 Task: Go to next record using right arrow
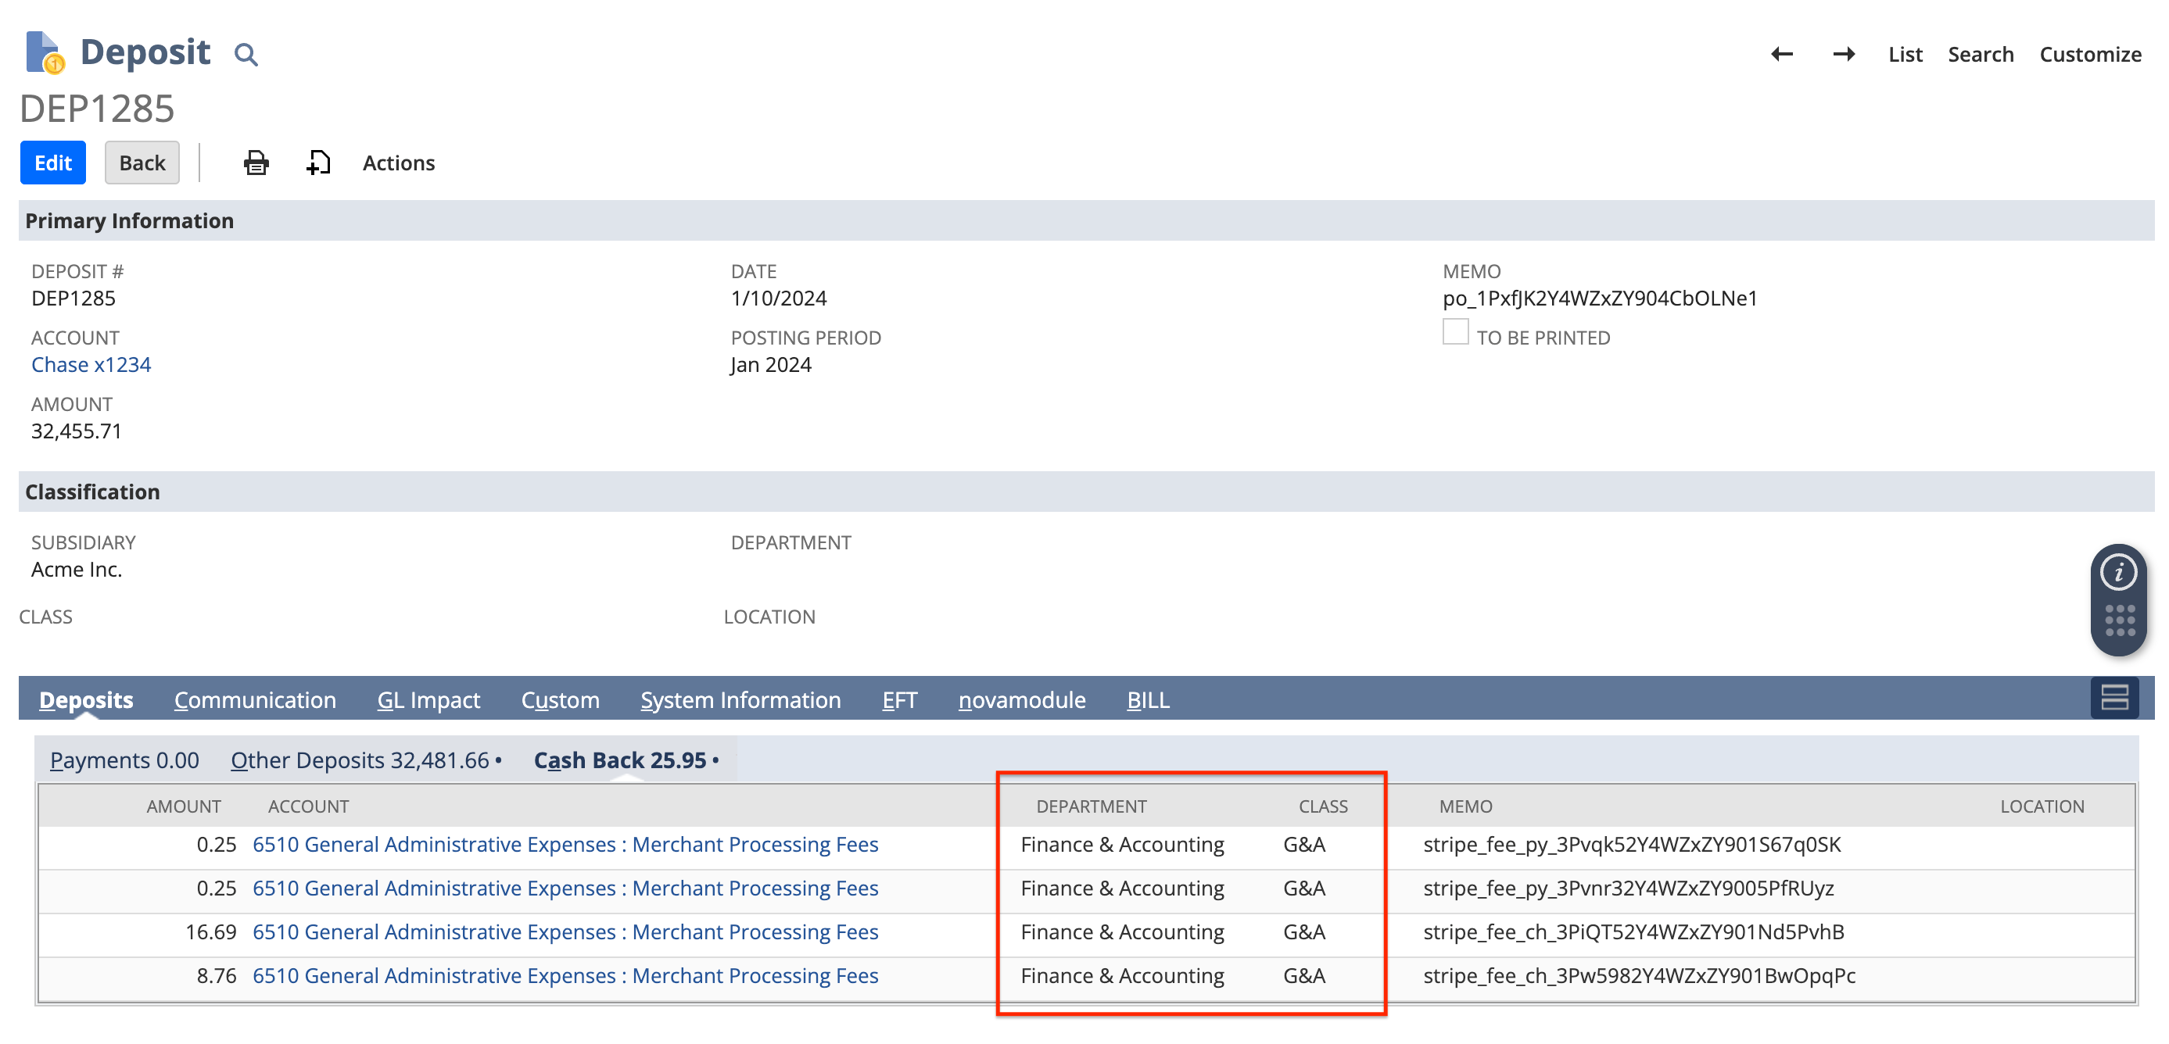tap(1843, 53)
